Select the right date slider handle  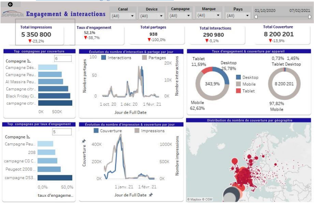(310, 17)
